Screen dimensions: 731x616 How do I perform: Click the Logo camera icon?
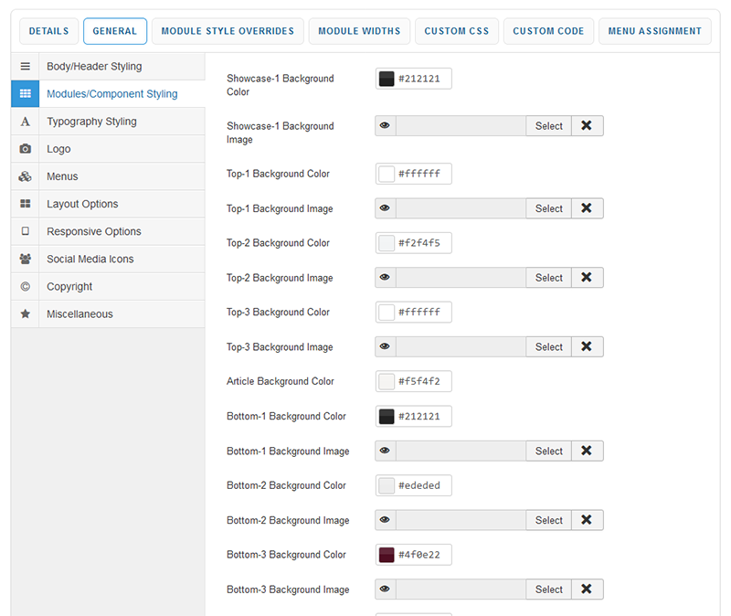25,149
